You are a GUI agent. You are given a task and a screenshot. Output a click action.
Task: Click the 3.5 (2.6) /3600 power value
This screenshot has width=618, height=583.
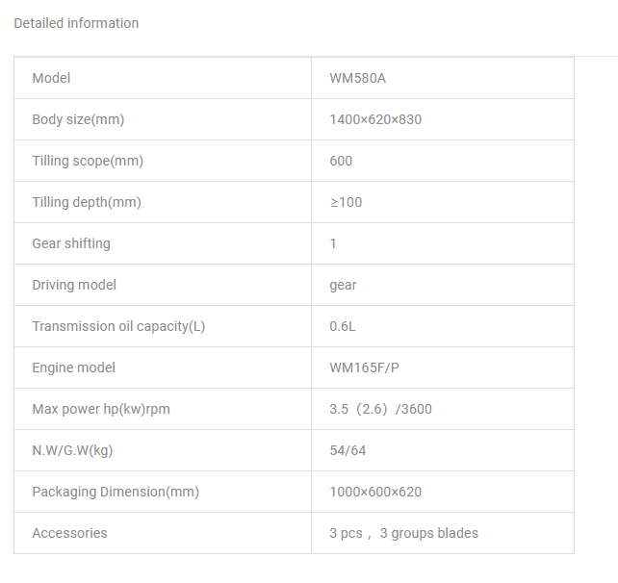380,409
